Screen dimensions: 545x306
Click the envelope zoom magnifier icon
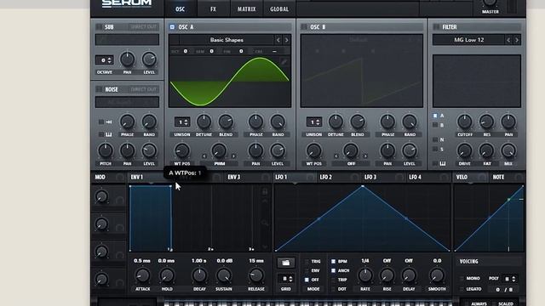click(265, 223)
